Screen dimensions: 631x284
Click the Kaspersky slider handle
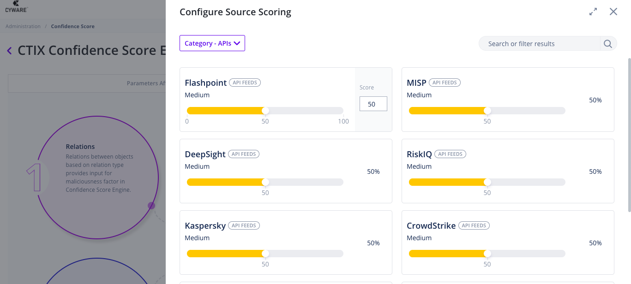click(265, 254)
